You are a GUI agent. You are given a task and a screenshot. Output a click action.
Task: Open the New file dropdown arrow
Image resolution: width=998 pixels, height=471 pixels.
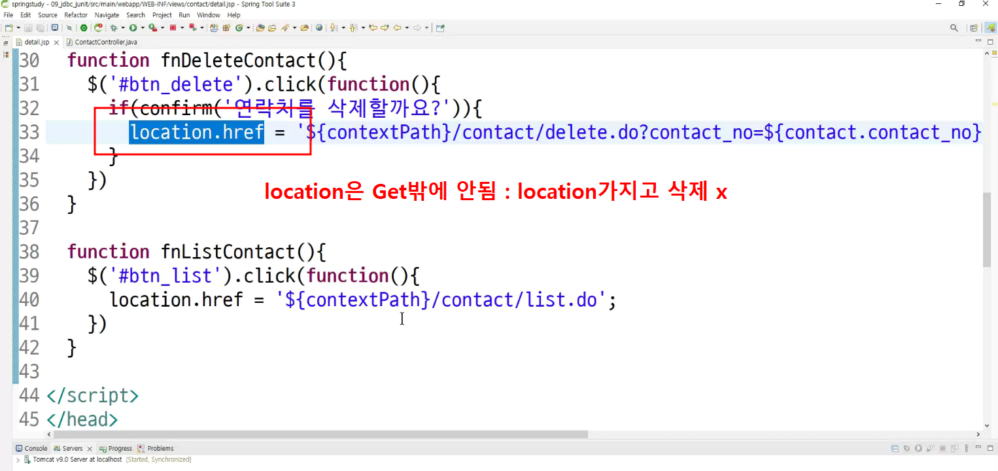click(18, 27)
